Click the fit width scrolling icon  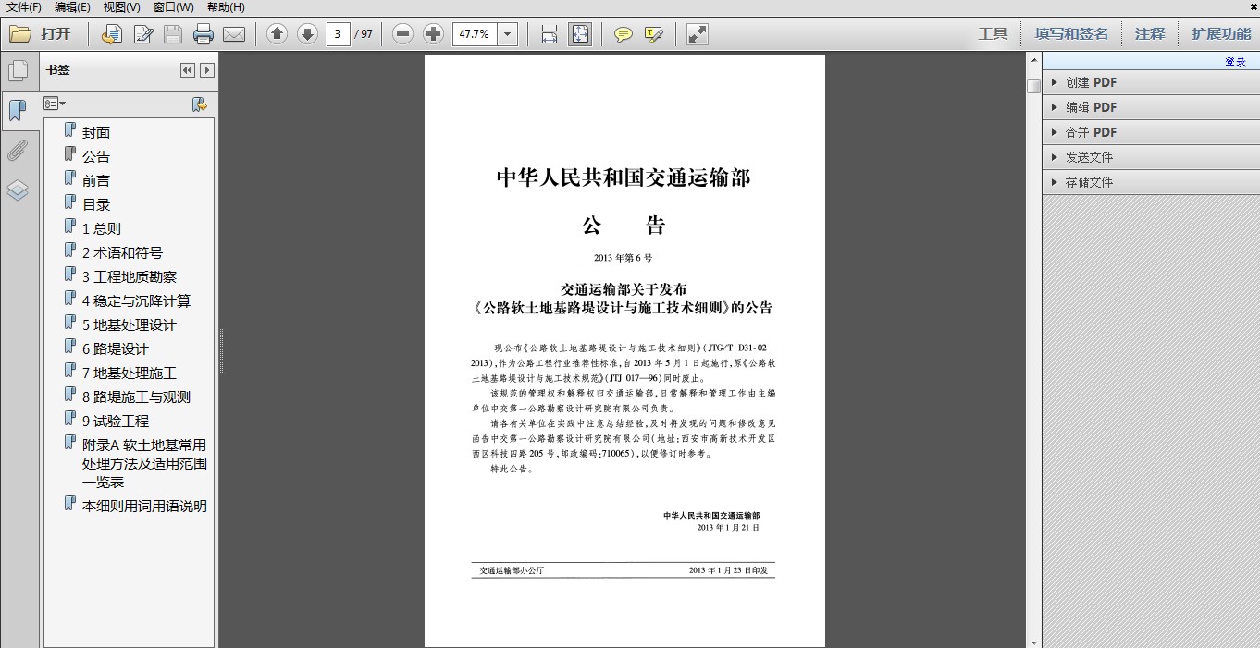point(550,34)
